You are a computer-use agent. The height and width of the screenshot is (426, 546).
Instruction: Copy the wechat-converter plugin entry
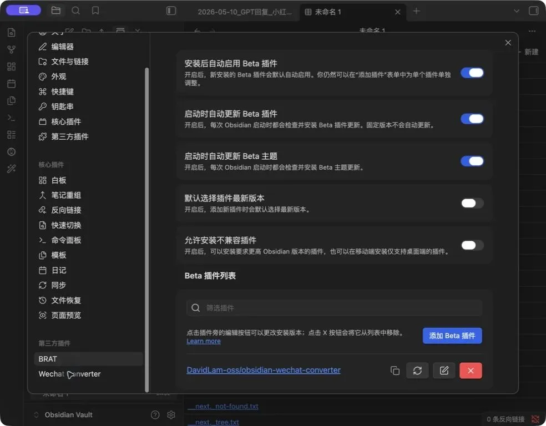pyautogui.click(x=395, y=371)
